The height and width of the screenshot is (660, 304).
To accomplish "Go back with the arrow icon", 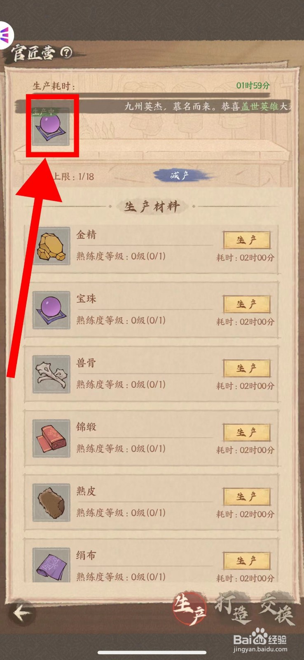I will coord(22,613).
